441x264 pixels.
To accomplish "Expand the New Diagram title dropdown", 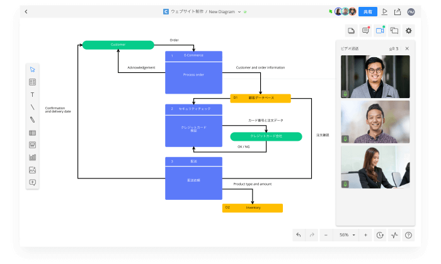I will point(239,12).
